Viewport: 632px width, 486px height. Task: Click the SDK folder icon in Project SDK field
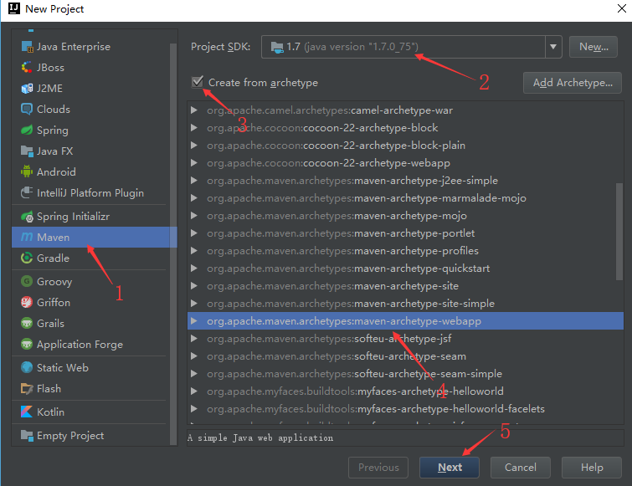pyautogui.click(x=277, y=47)
